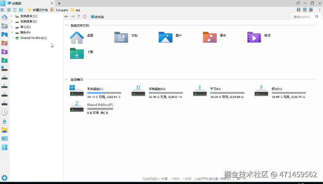
Task: Open the Recycle Bin icon in the sidebar
Action: (x=4, y=121)
